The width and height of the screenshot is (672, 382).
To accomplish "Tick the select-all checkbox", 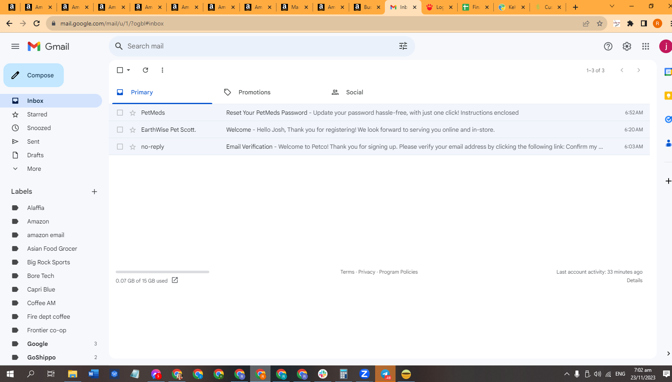I will pos(120,70).
